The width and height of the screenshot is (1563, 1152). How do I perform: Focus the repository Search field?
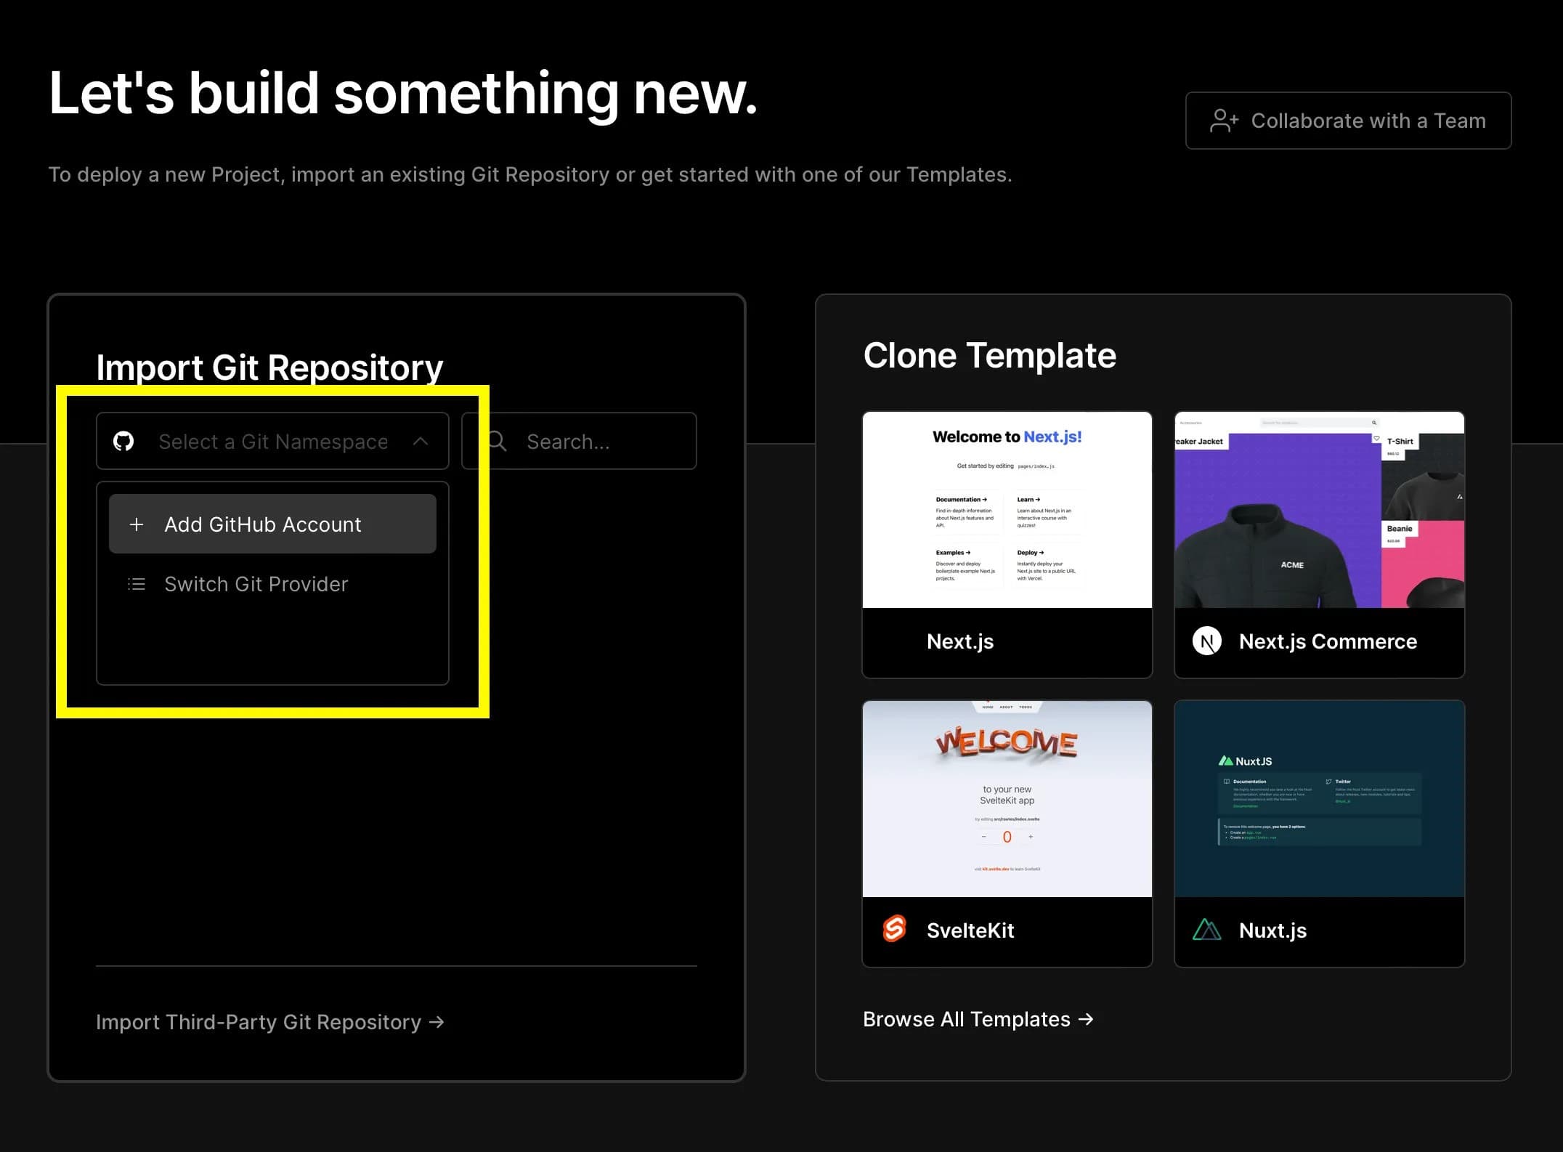(579, 441)
